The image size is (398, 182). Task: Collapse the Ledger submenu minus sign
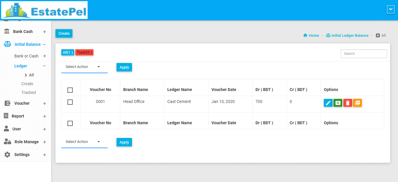tap(44, 66)
